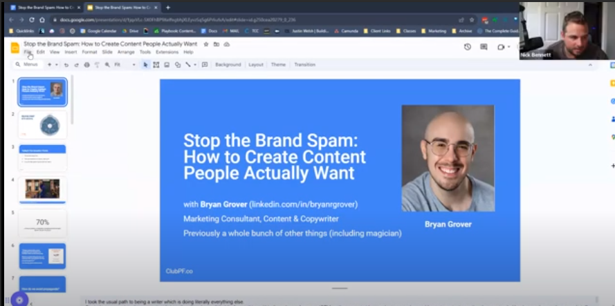Select slide 5 thumbnail showing 70%
Viewport: 615px width, 306px height.
point(42,223)
